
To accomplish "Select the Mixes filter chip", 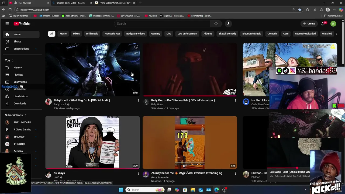I will [x=76, y=34].
